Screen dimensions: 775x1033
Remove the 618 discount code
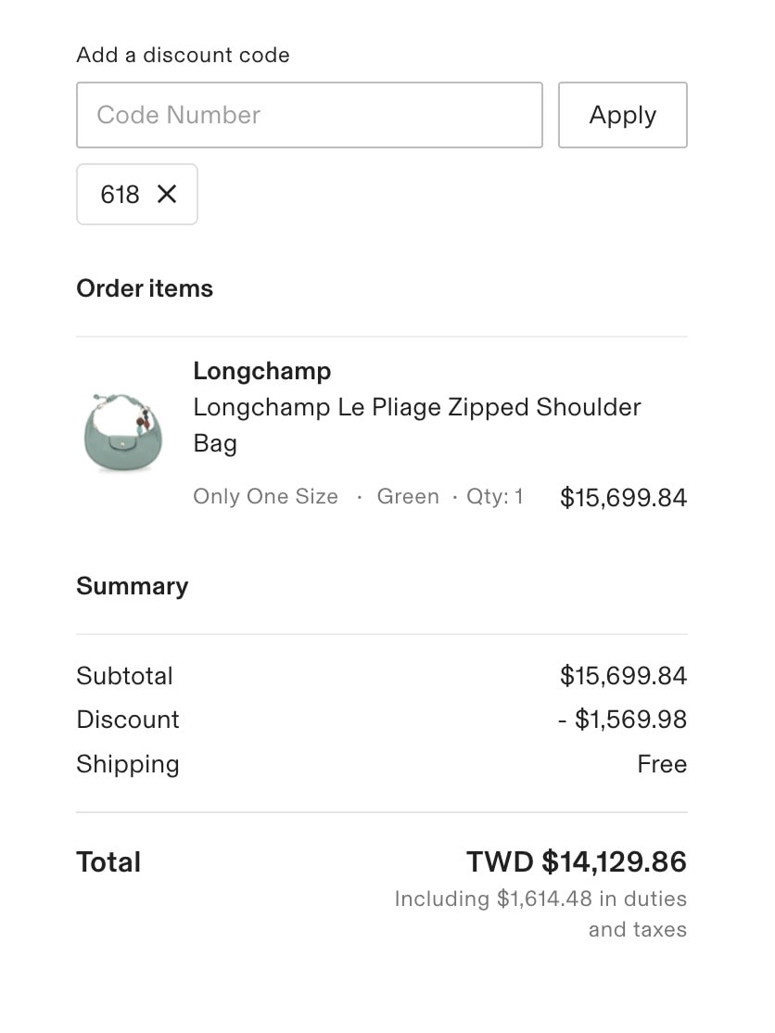167,194
